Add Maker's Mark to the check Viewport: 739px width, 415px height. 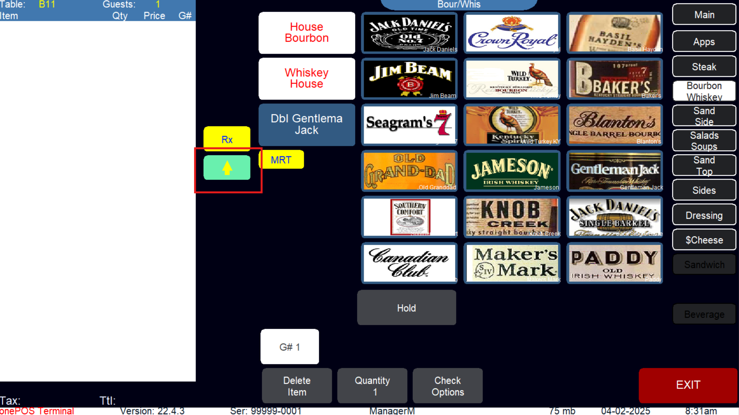click(512, 263)
